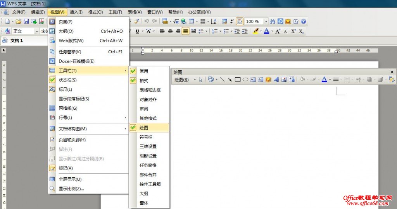This screenshot has width=397, height=209.
Task: Click the Find binoculars icon
Action: [272, 22]
